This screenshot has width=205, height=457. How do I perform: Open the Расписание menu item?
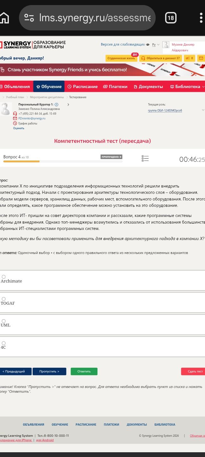(83, 86)
